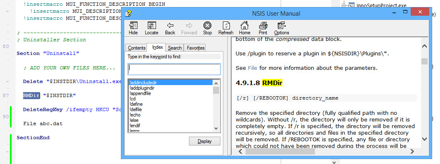
Task: Click the Uninstaller Section comment line
Action: (51, 40)
